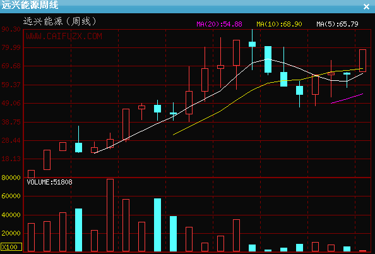Click the 49.06 price axis label
375x254 pixels.
11,103
